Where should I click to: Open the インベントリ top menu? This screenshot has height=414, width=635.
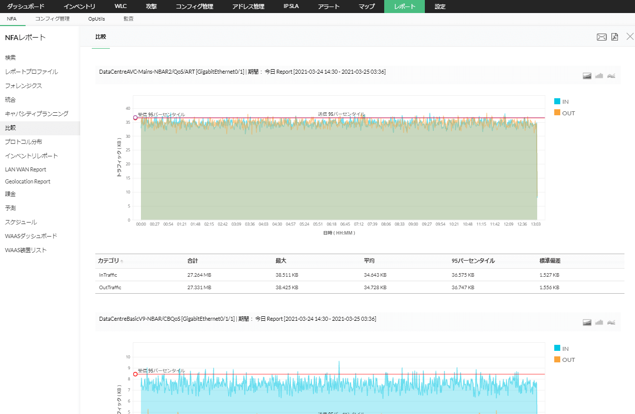(79, 7)
